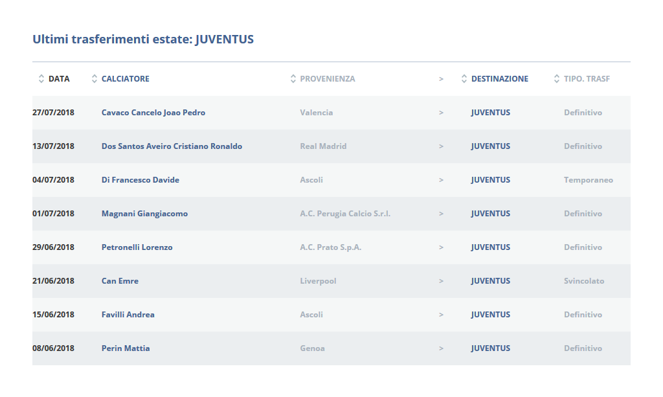The width and height of the screenshot is (663, 397).
Task: Click the Svincolato transfer type cell
Action: 583,281
